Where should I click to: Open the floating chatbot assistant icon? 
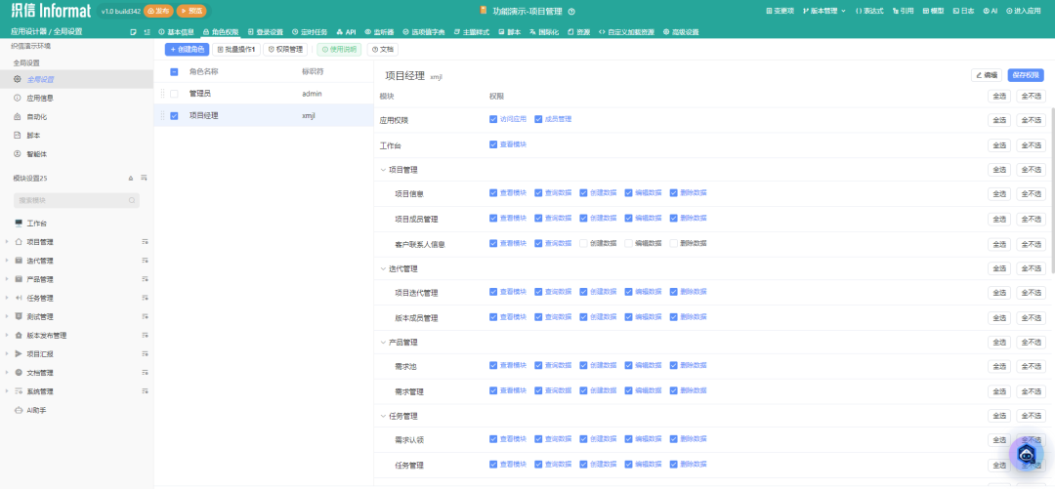pos(1026,454)
